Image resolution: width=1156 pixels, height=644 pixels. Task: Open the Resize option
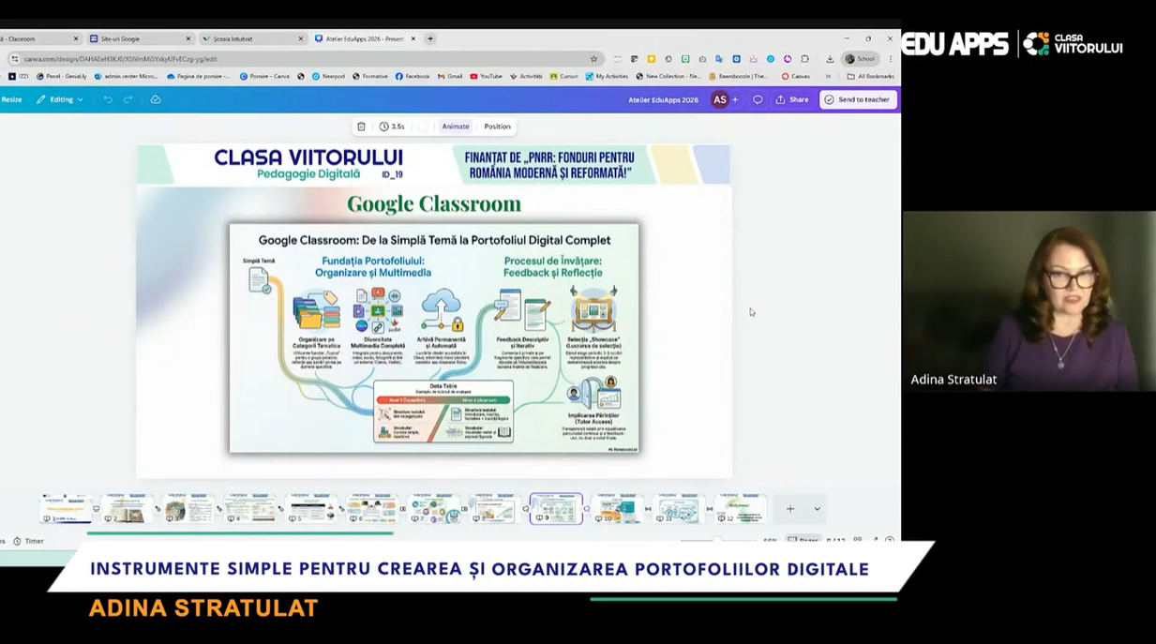pos(11,99)
